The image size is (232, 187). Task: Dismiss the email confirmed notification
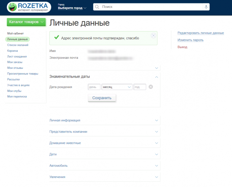click(153, 36)
